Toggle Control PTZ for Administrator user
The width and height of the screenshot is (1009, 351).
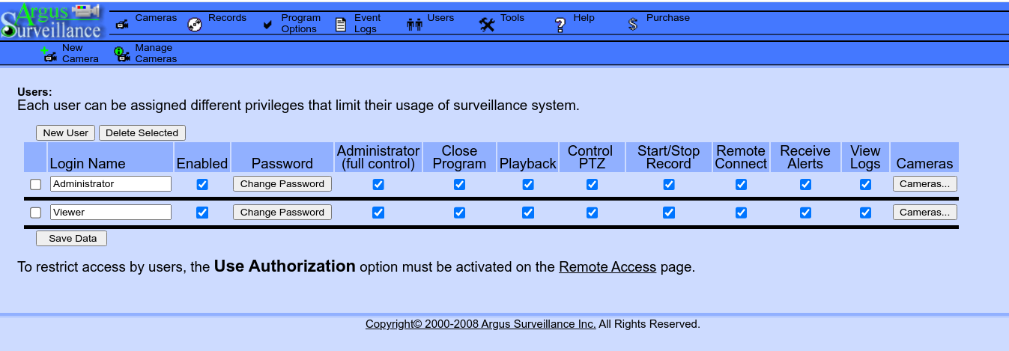(x=592, y=184)
